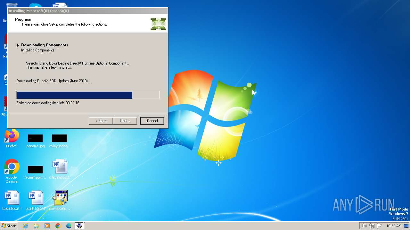Launch Windows Media Player from the taskbar
This screenshot has height=230, width=410.
[x=47, y=226]
